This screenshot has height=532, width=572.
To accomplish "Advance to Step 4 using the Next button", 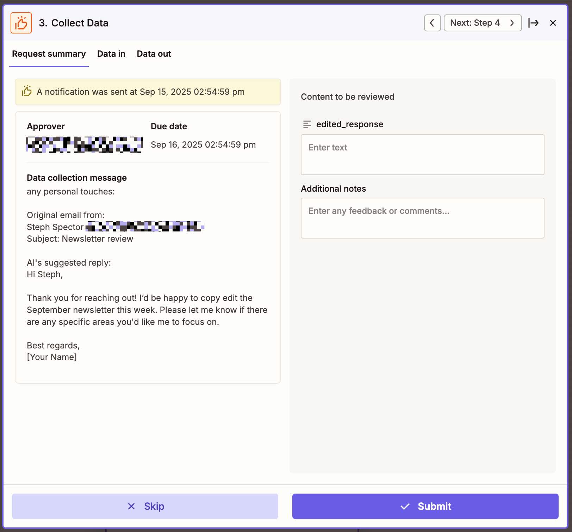I will click(482, 23).
